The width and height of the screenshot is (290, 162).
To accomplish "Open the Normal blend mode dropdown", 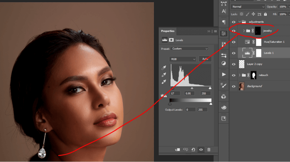I will point(248,7).
